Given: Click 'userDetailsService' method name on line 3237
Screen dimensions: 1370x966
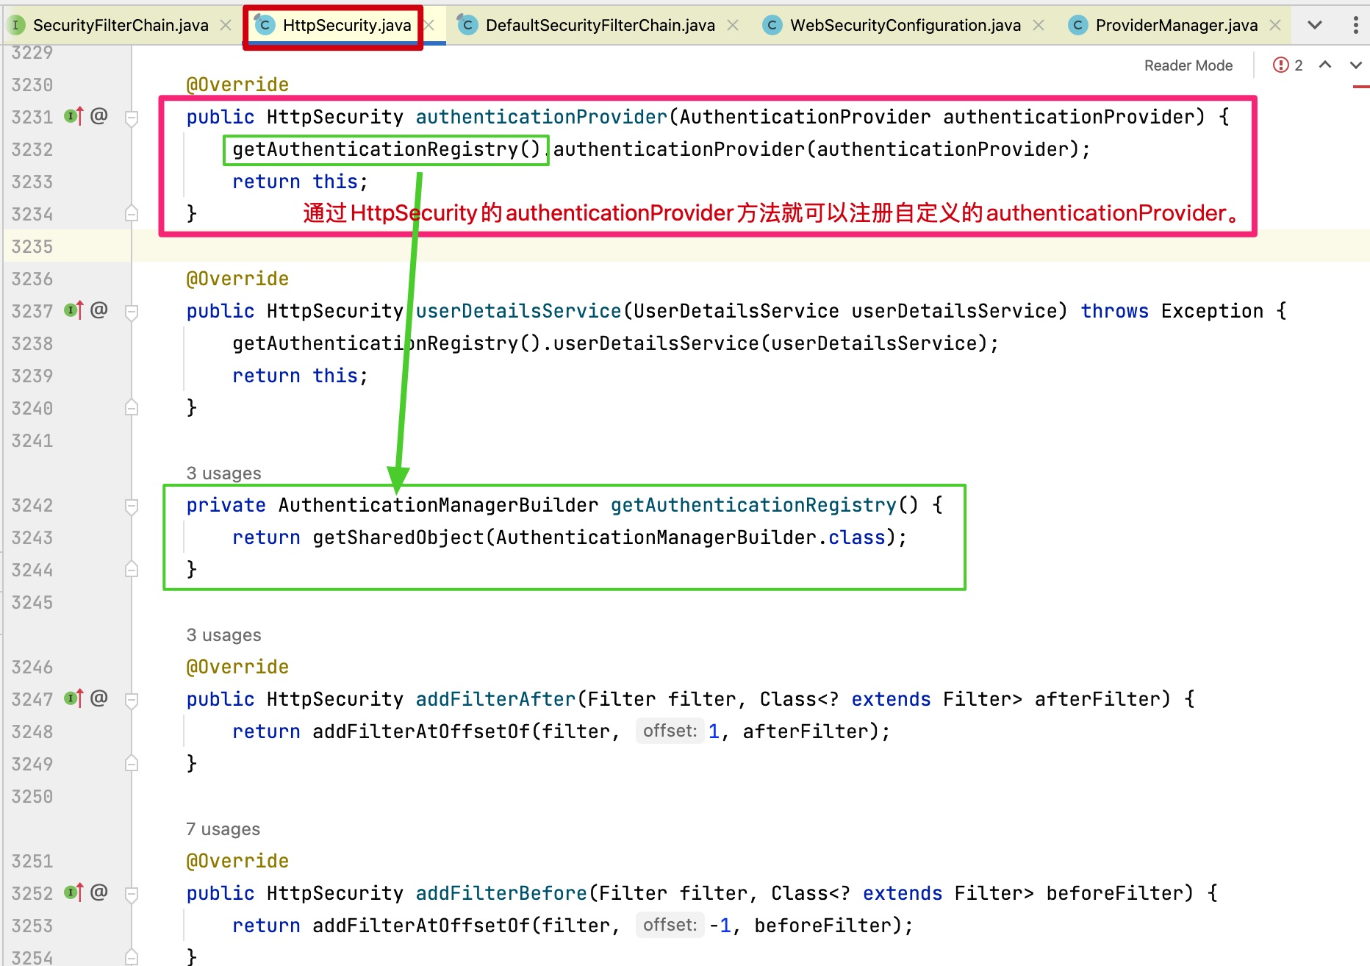Looking at the screenshot, I should coord(518,311).
